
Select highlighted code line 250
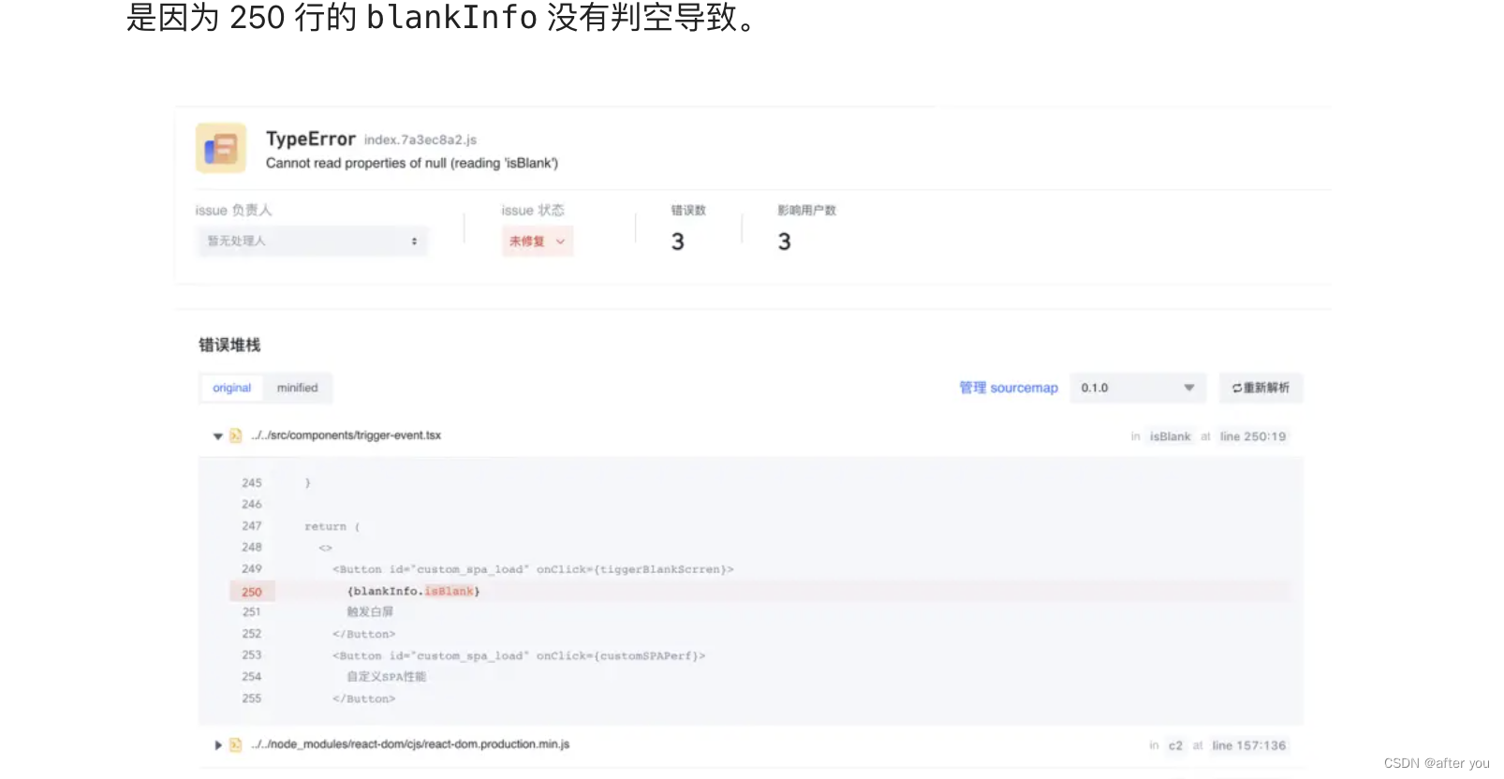pyautogui.click(x=760, y=592)
